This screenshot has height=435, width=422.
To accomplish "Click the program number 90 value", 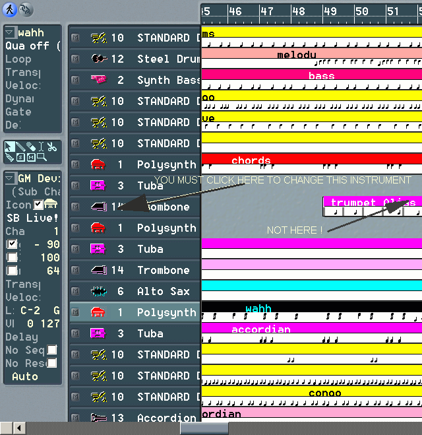I will [53, 244].
